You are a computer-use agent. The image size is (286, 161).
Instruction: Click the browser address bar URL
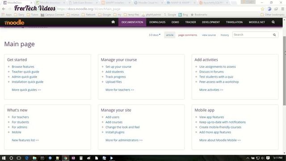(88, 9)
